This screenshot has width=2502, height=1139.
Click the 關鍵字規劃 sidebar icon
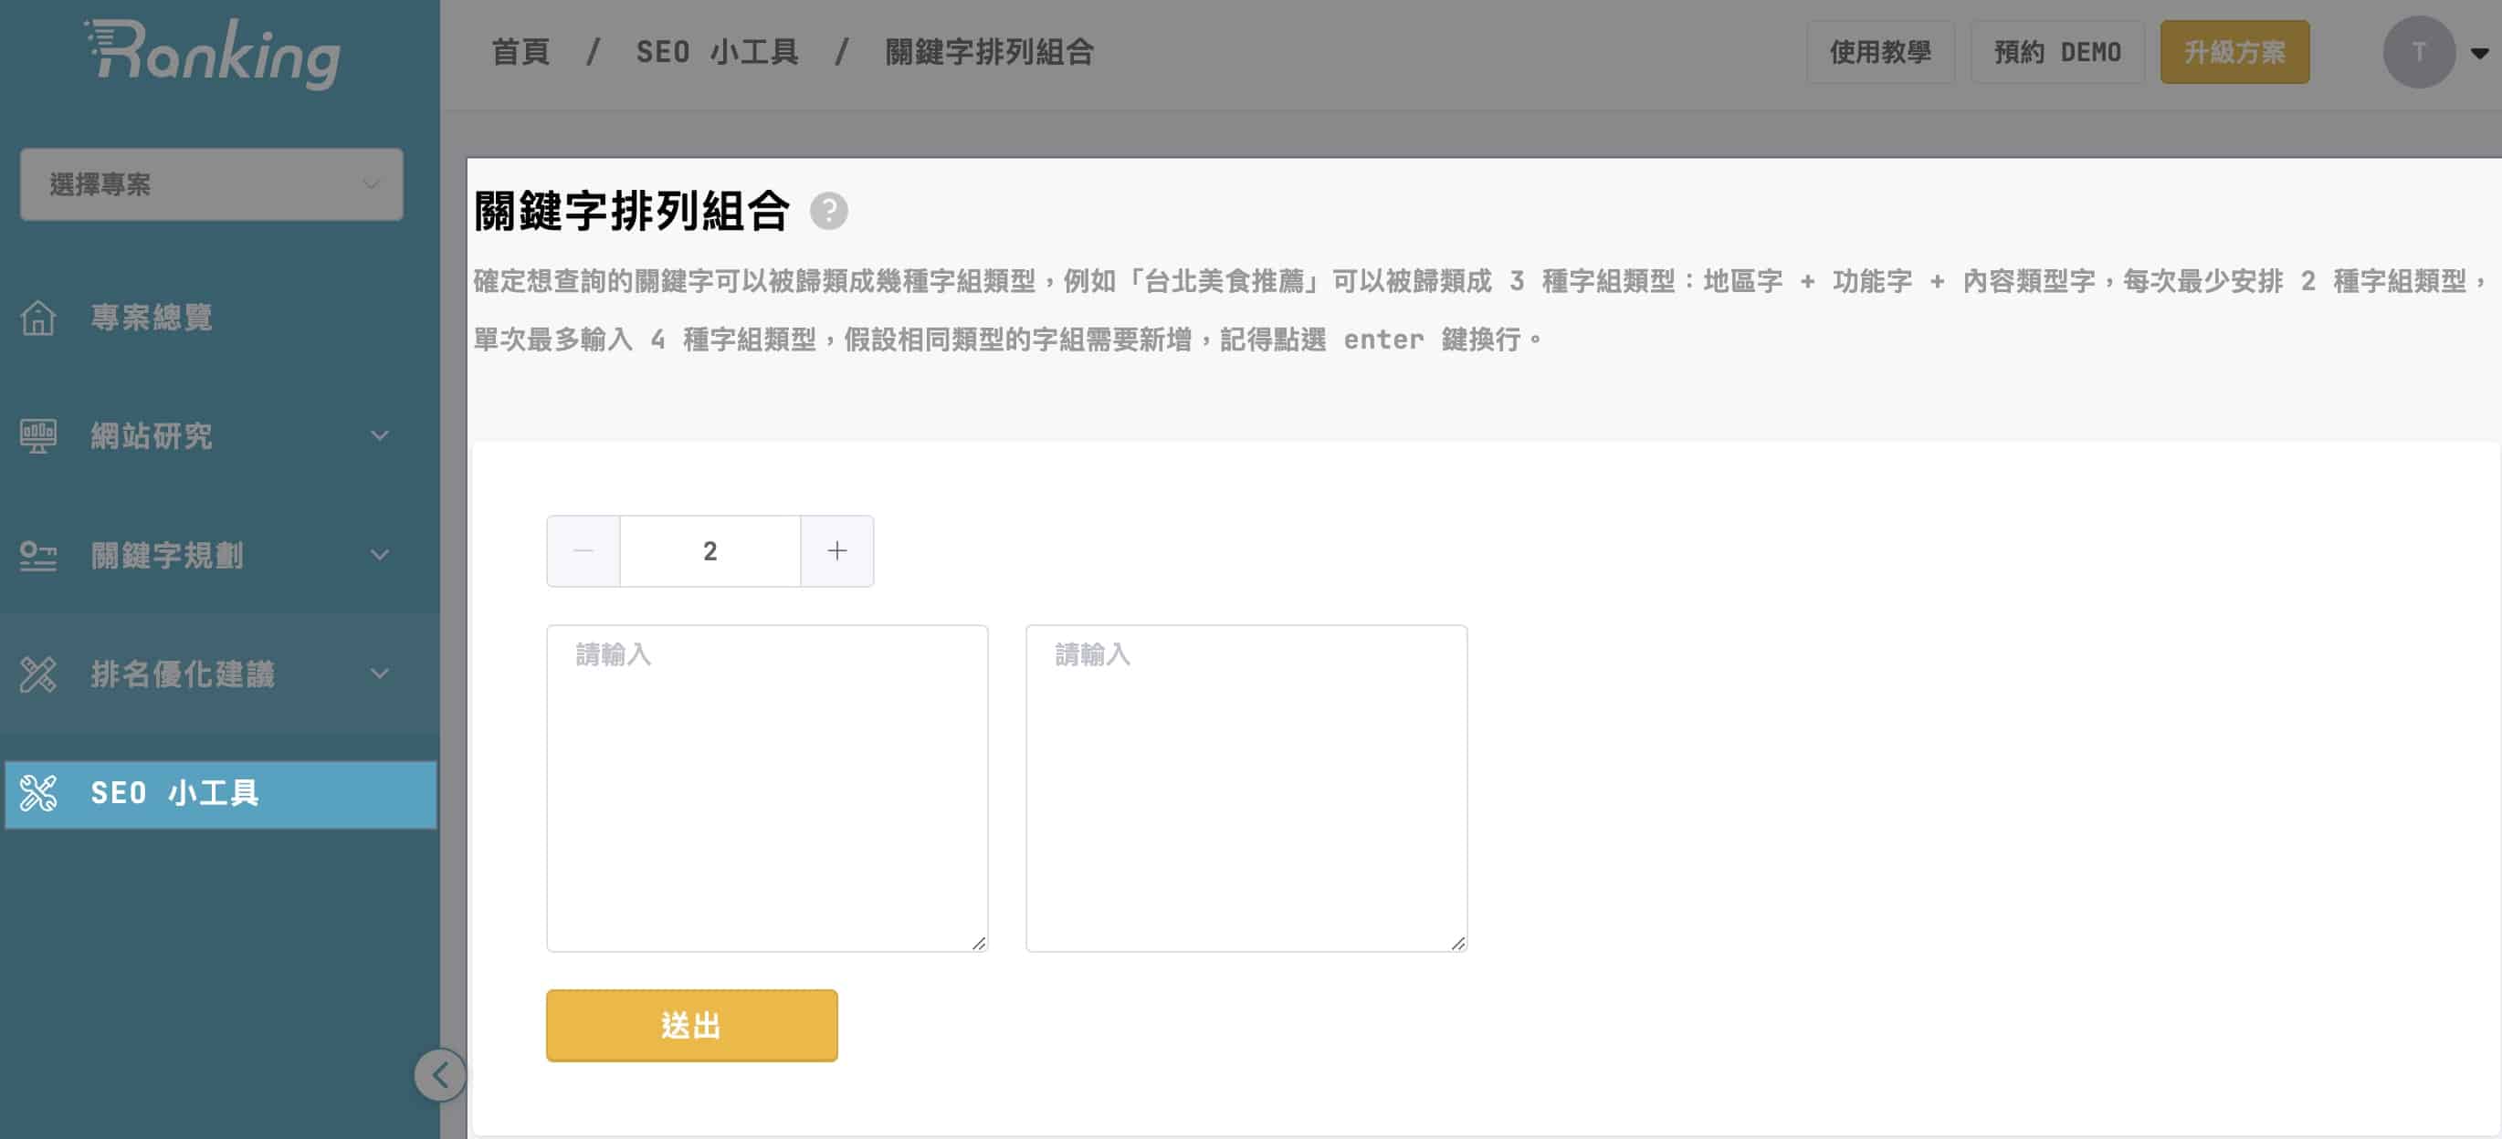pyautogui.click(x=37, y=556)
